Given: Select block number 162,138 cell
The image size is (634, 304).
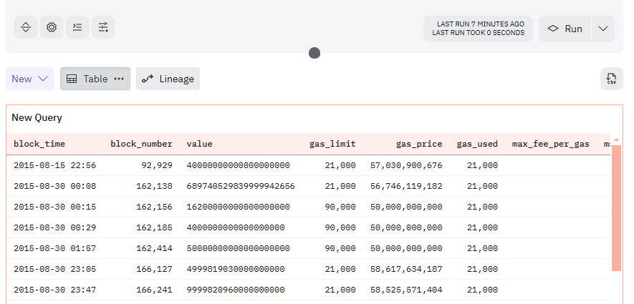Looking at the screenshot, I should 154,186.
